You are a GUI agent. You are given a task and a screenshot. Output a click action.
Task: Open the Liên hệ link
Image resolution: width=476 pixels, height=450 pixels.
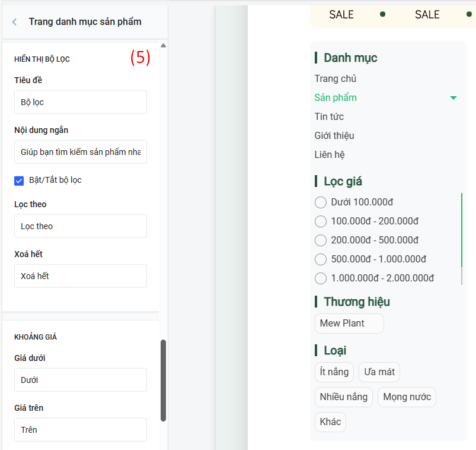pos(330,155)
